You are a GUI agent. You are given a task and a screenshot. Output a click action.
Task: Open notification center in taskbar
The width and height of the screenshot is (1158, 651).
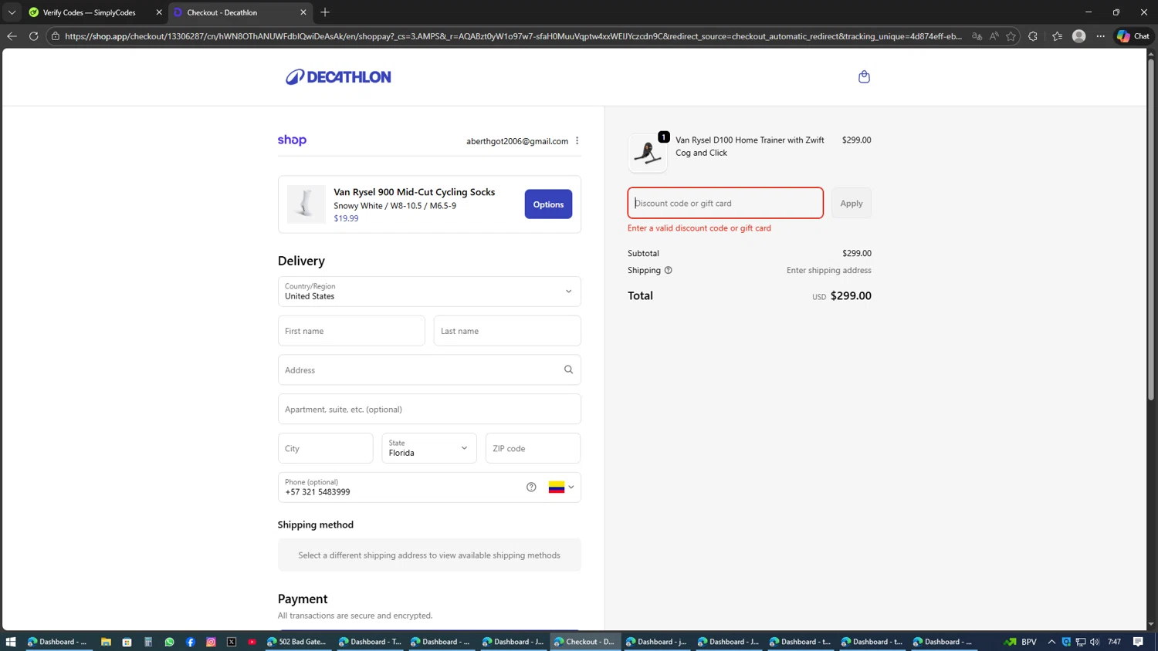[x=1138, y=642]
